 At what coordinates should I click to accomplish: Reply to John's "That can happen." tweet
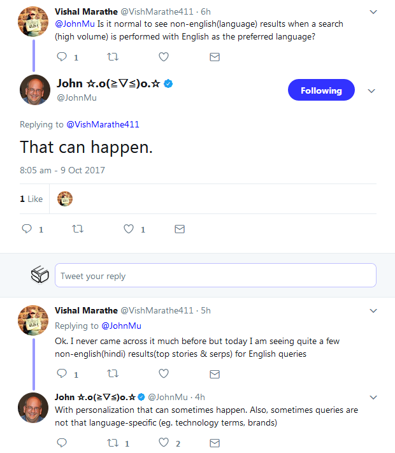(27, 229)
